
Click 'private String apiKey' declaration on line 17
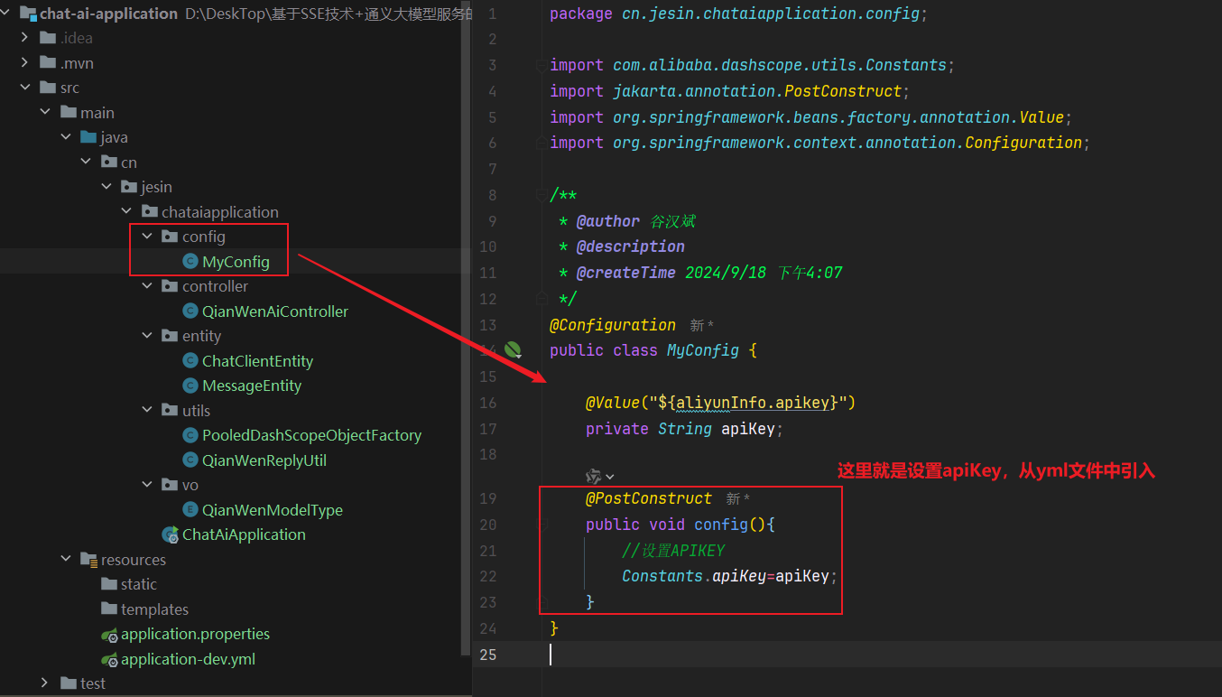684,429
